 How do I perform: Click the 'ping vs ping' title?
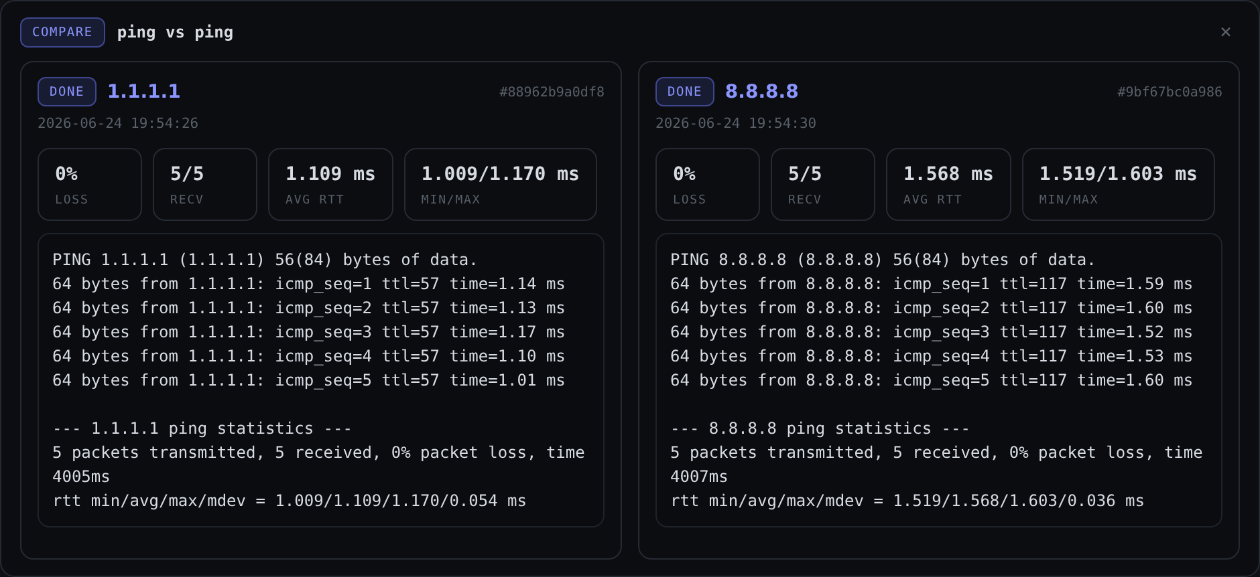(x=175, y=32)
